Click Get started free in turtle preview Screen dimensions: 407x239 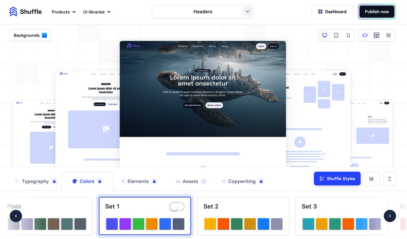pyautogui.click(x=193, y=105)
